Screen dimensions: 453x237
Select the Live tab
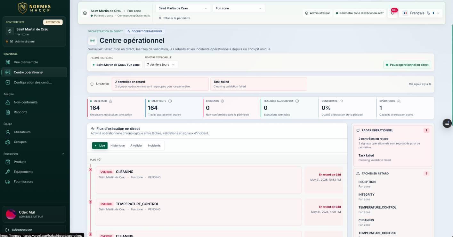coord(100,145)
